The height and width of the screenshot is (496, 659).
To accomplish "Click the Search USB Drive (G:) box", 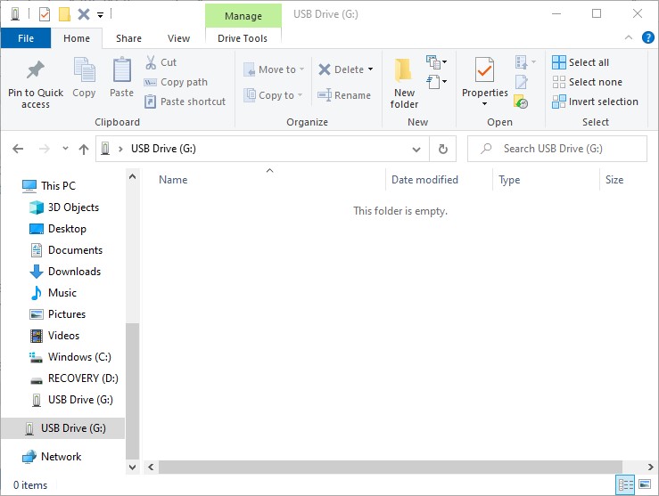I will click(556, 149).
